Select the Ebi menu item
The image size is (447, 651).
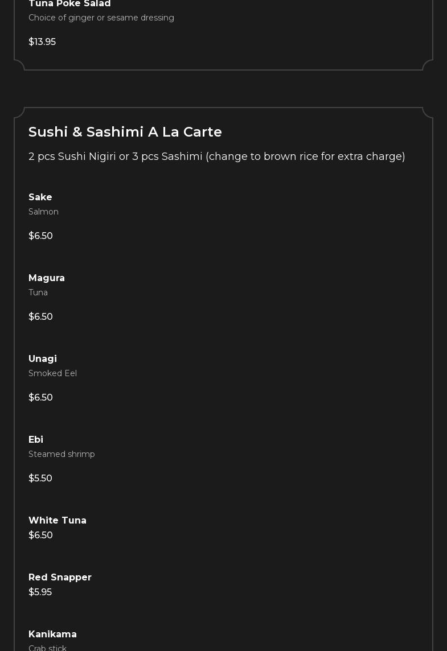pyautogui.click(x=36, y=440)
